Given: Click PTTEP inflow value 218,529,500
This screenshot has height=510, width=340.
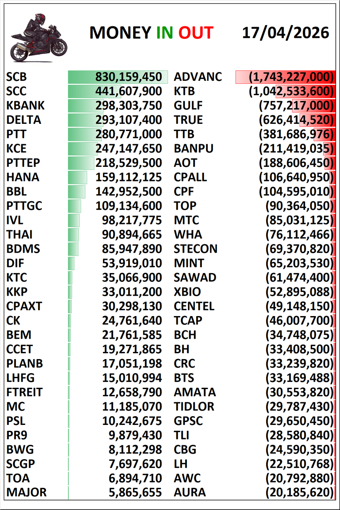Looking at the screenshot, I should click(x=128, y=163).
